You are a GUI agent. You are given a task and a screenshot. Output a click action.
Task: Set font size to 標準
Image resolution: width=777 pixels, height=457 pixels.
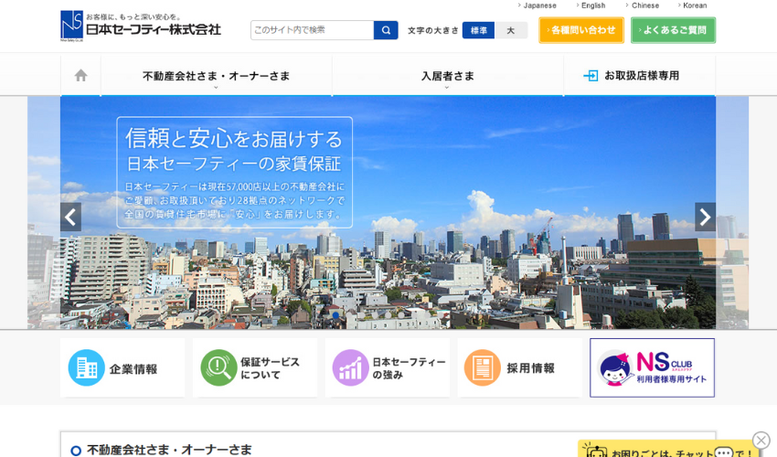478,30
